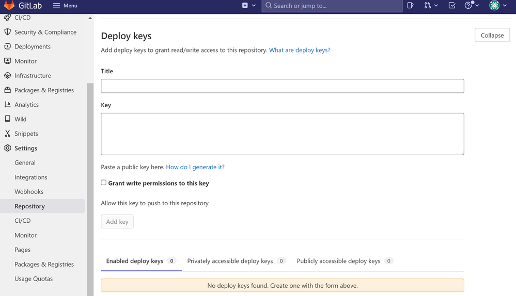This screenshot has width=516, height=296.
Task: Select Integrations under Settings
Action: coord(31,177)
